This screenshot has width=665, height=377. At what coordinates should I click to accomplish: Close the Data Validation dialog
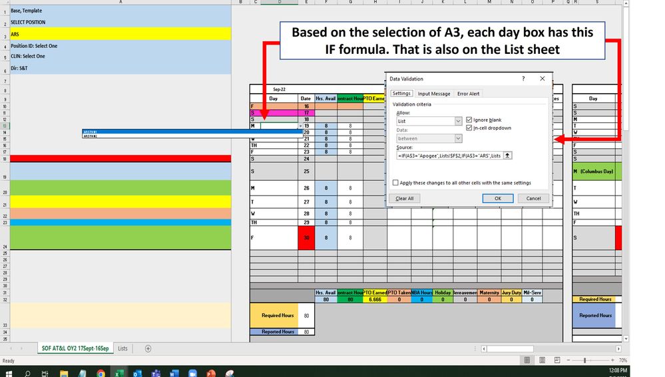pyautogui.click(x=543, y=78)
